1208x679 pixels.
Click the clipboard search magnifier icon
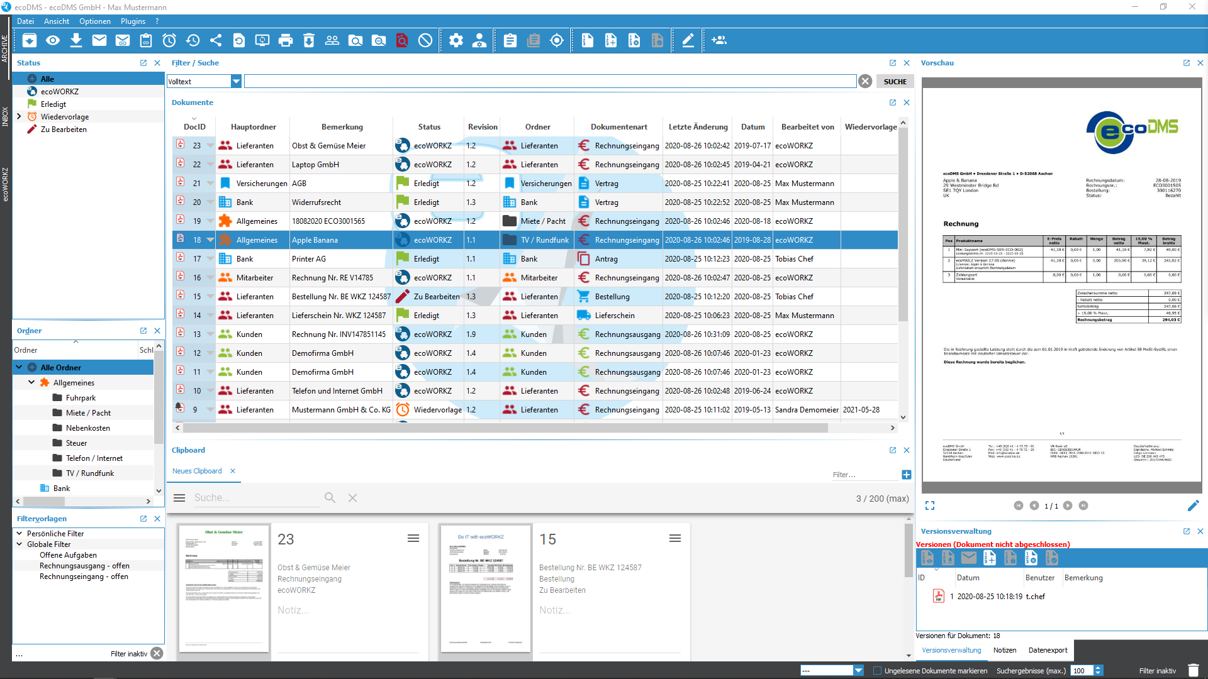[x=330, y=498]
